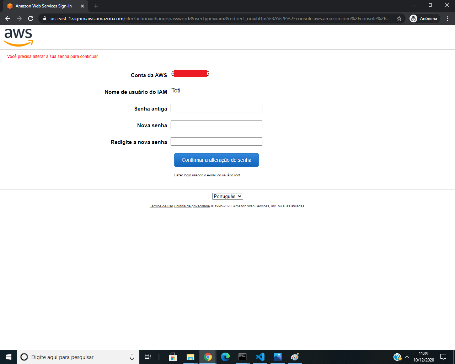Open the notification center icon

pos(443,357)
